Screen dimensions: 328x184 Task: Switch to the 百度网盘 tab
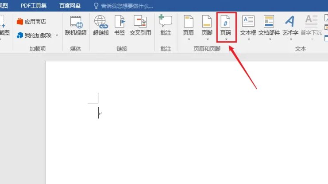pyautogui.click(x=70, y=6)
